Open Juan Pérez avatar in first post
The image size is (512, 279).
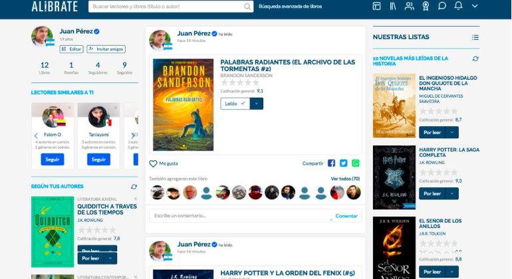point(160,40)
